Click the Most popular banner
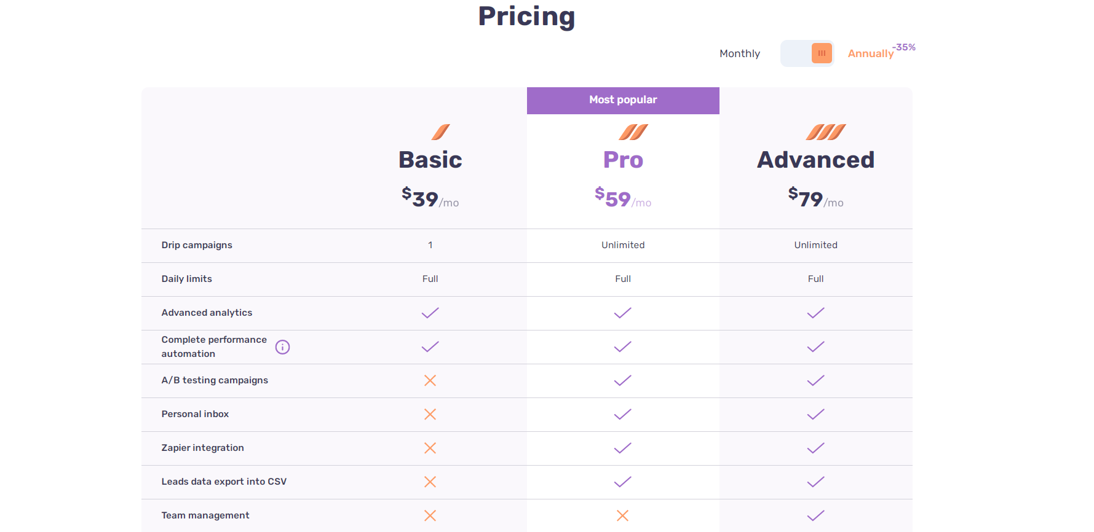This screenshot has width=1094, height=532. click(x=623, y=100)
